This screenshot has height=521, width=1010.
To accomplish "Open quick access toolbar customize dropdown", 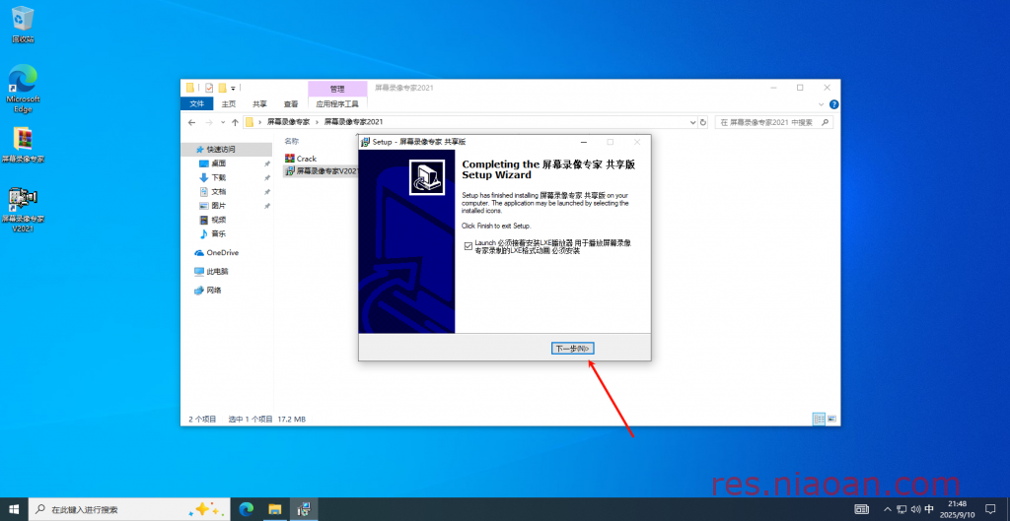I will click(233, 88).
